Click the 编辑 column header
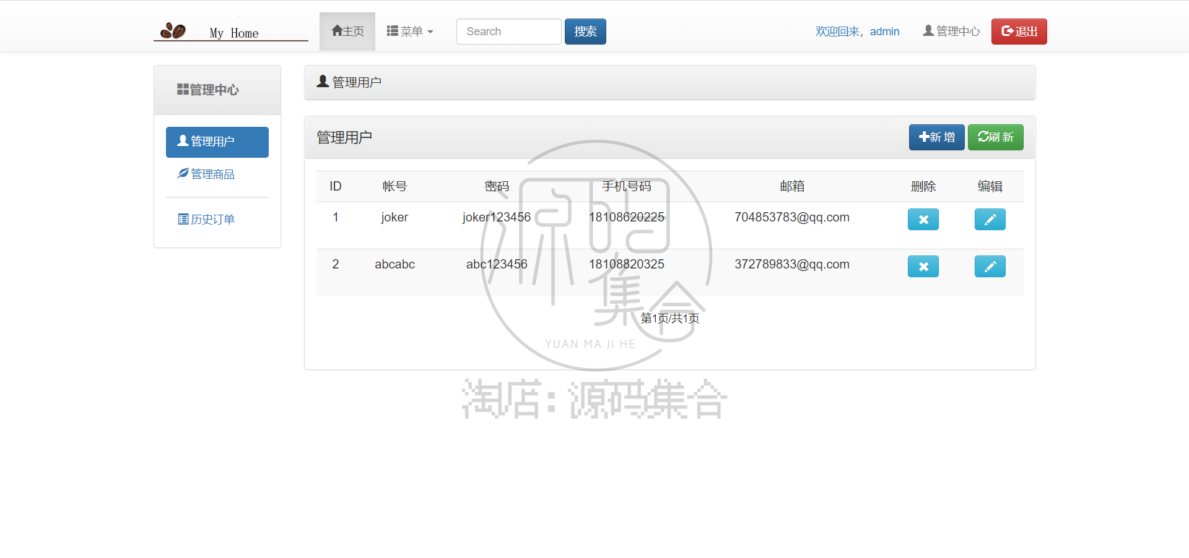 pos(990,186)
